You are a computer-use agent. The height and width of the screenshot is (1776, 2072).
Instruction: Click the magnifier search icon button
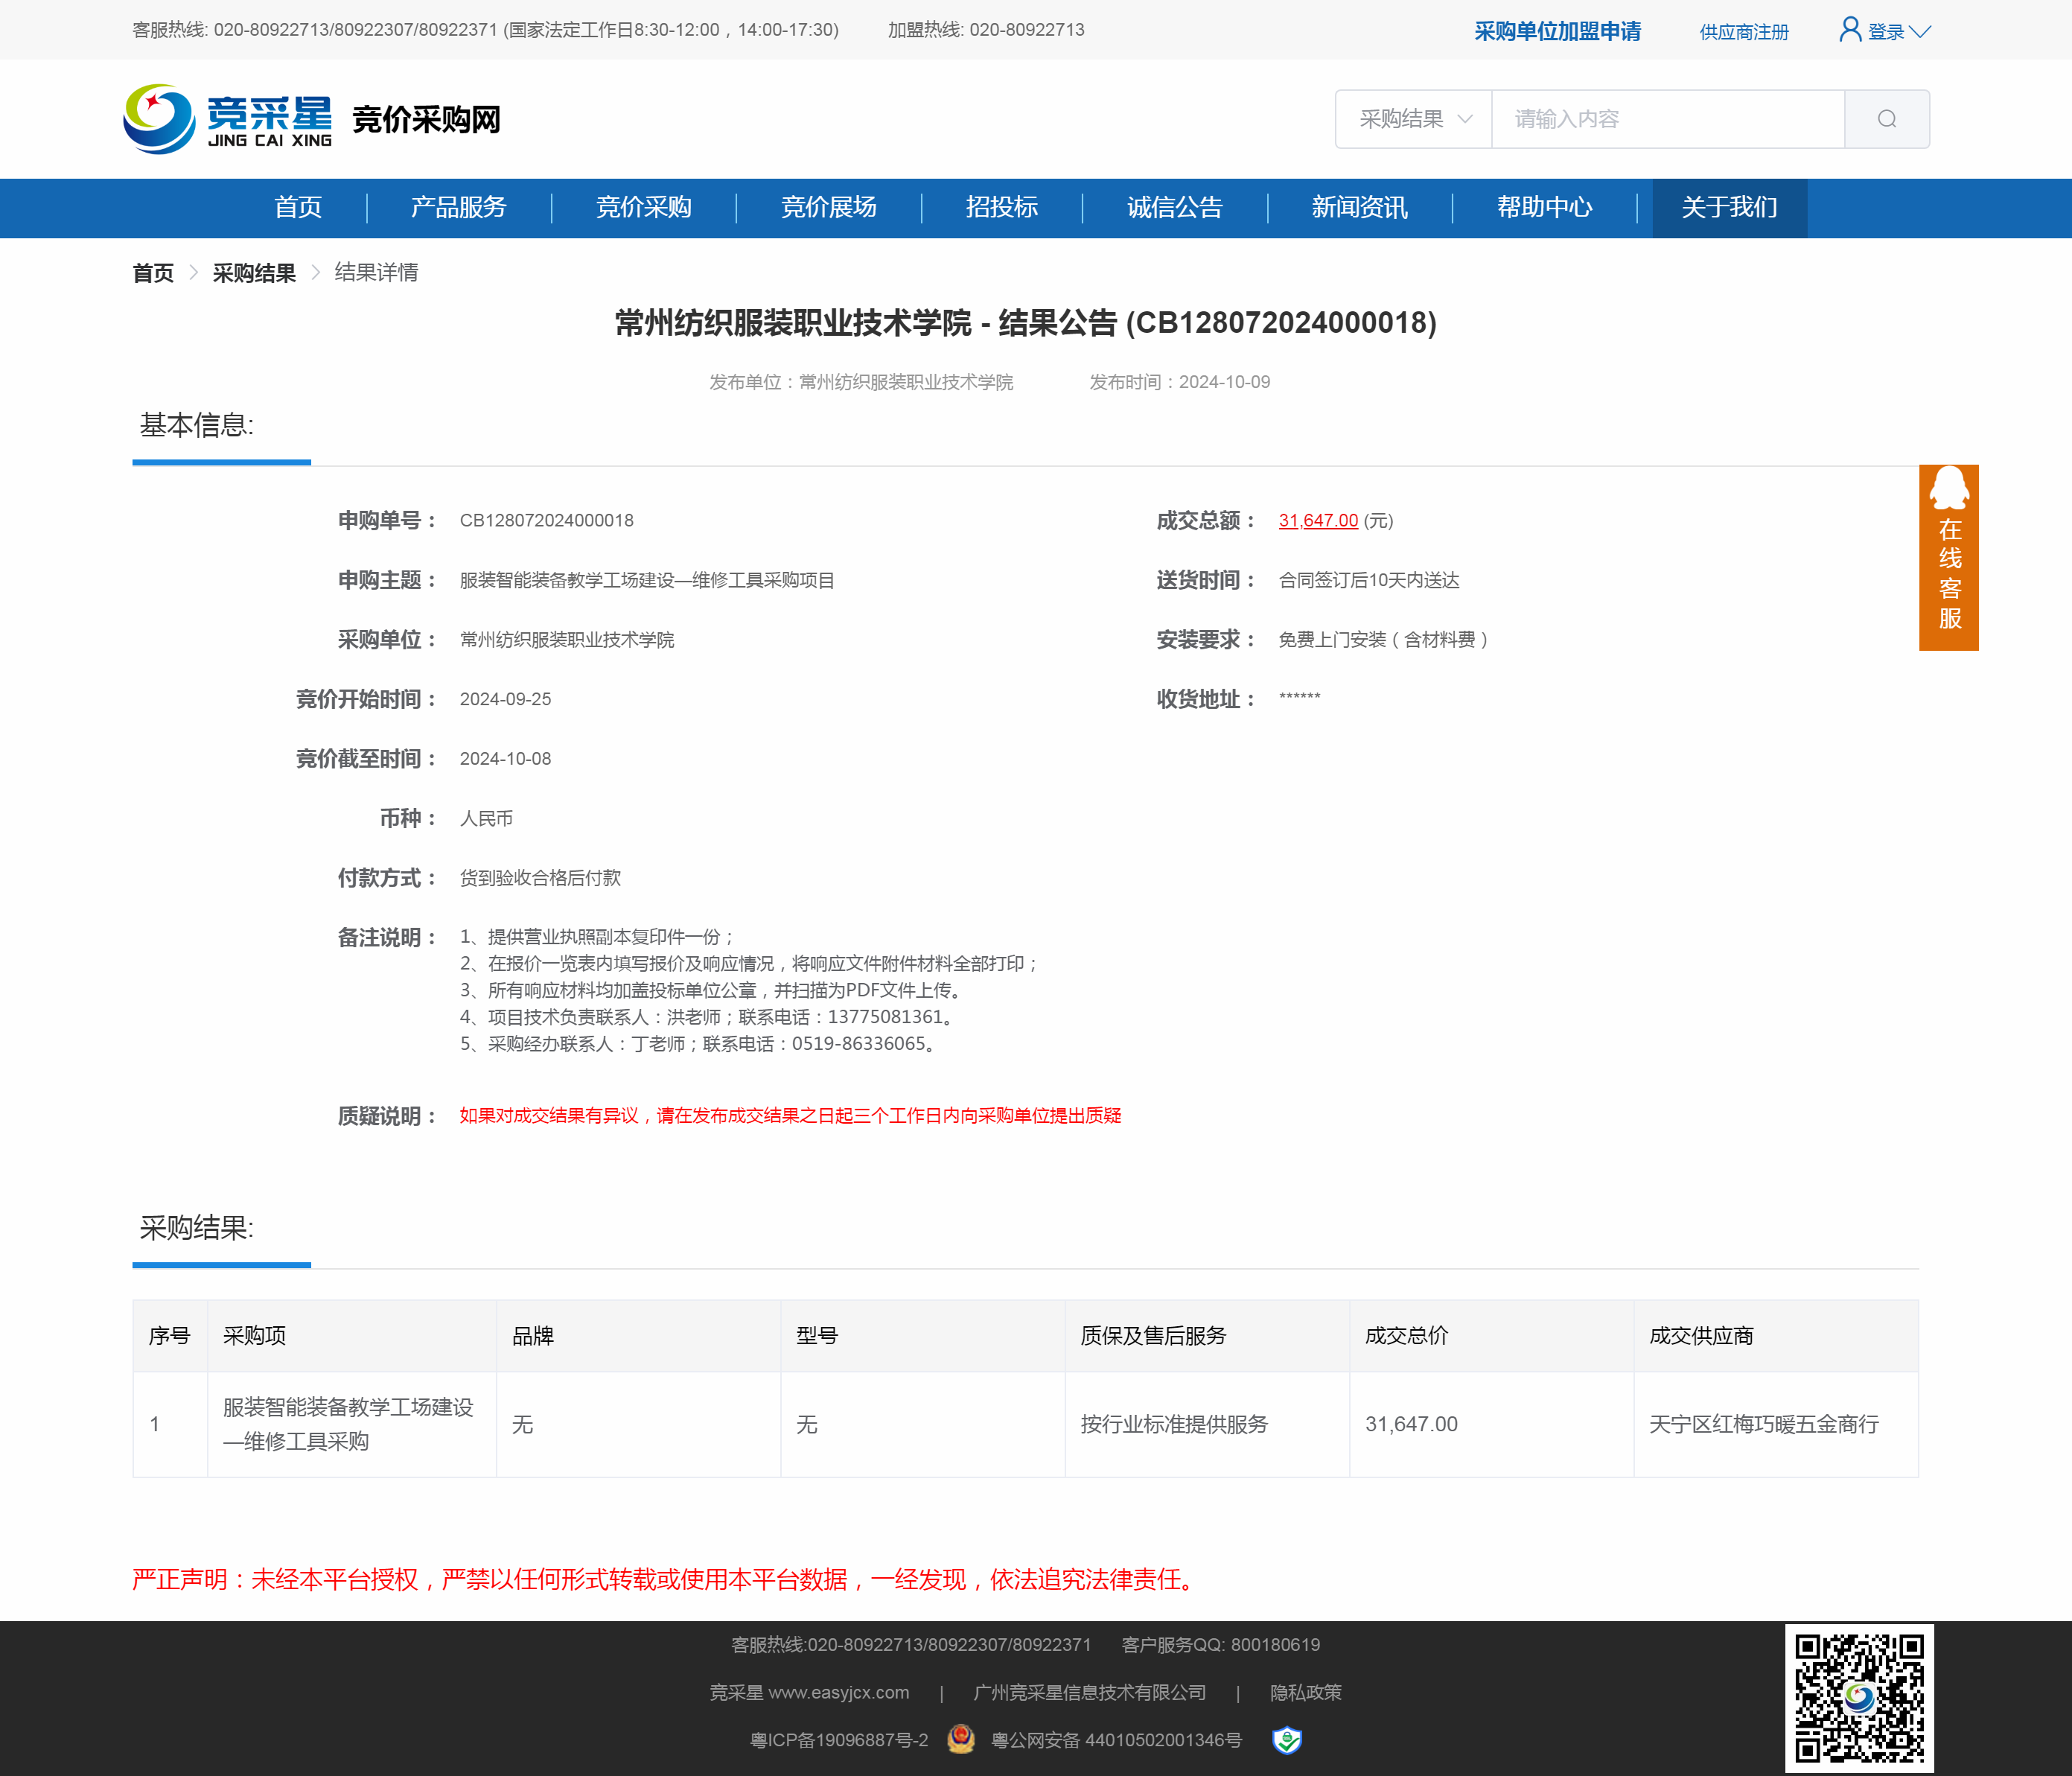(x=1886, y=119)
